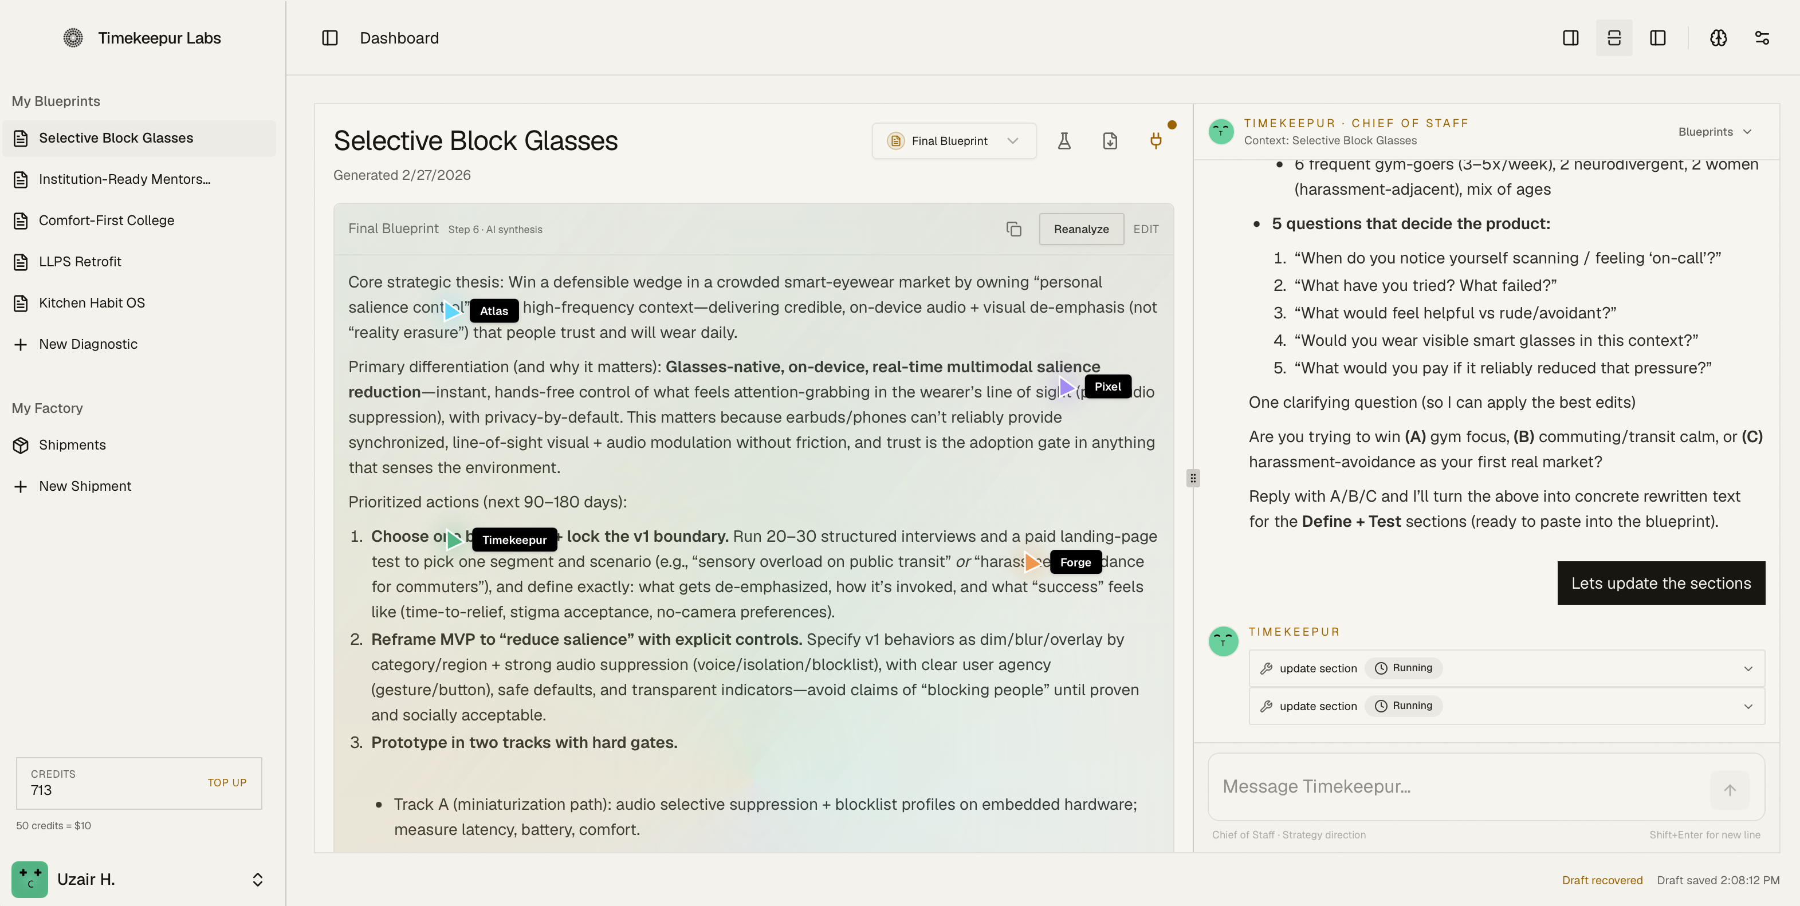This screenshot has width=1800, height=906.
Task: Open the settings sliders icon
Action: (x=1762, y=38)
